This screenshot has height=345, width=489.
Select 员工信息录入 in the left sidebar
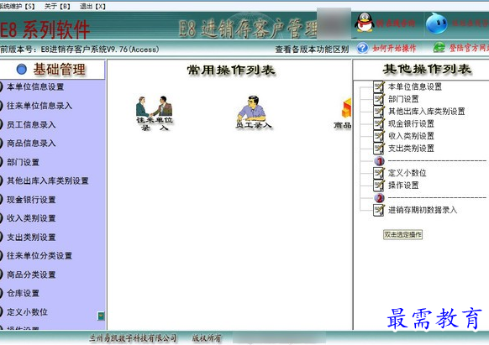(x=31, y=125)
